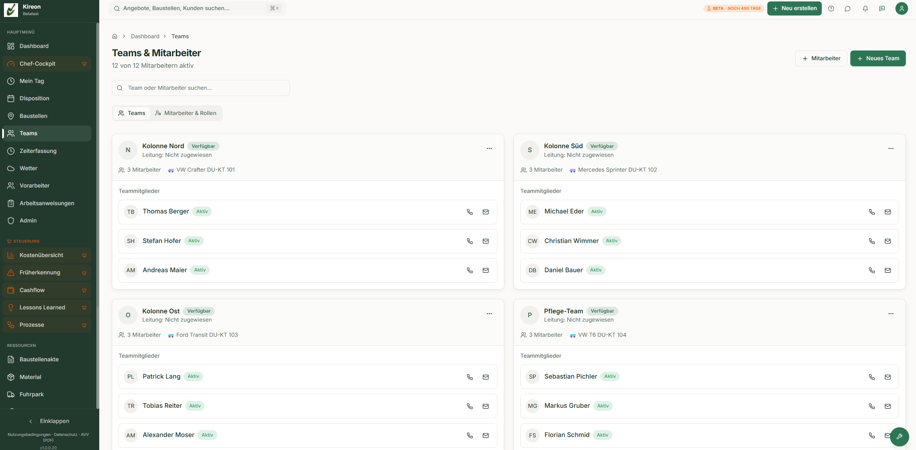Email Daniel Bauer via mail icon
This screenshot has width=916, height=450.
tap(887, 270)
